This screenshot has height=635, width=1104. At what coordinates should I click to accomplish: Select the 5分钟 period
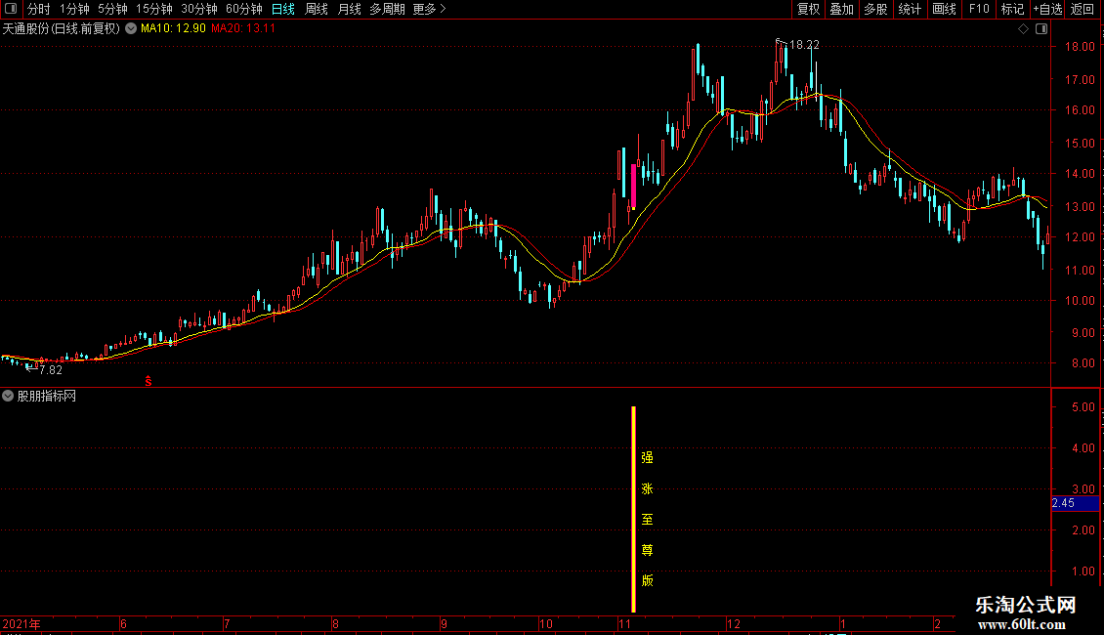(112, 9)
